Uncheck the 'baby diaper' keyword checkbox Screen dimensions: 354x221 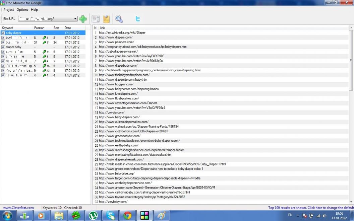pos(3,33)
